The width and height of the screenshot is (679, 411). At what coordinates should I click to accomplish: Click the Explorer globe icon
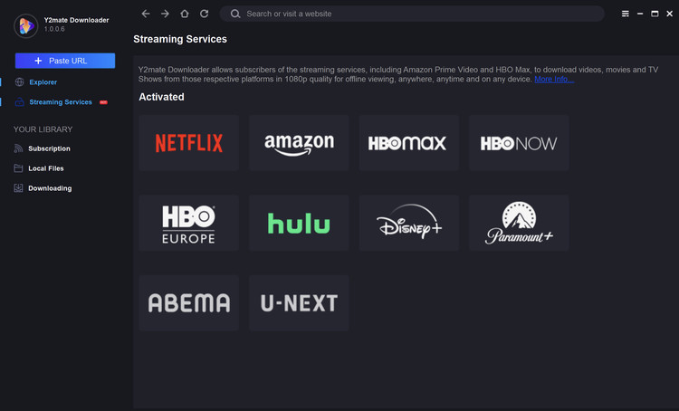(x=20, y=81)
